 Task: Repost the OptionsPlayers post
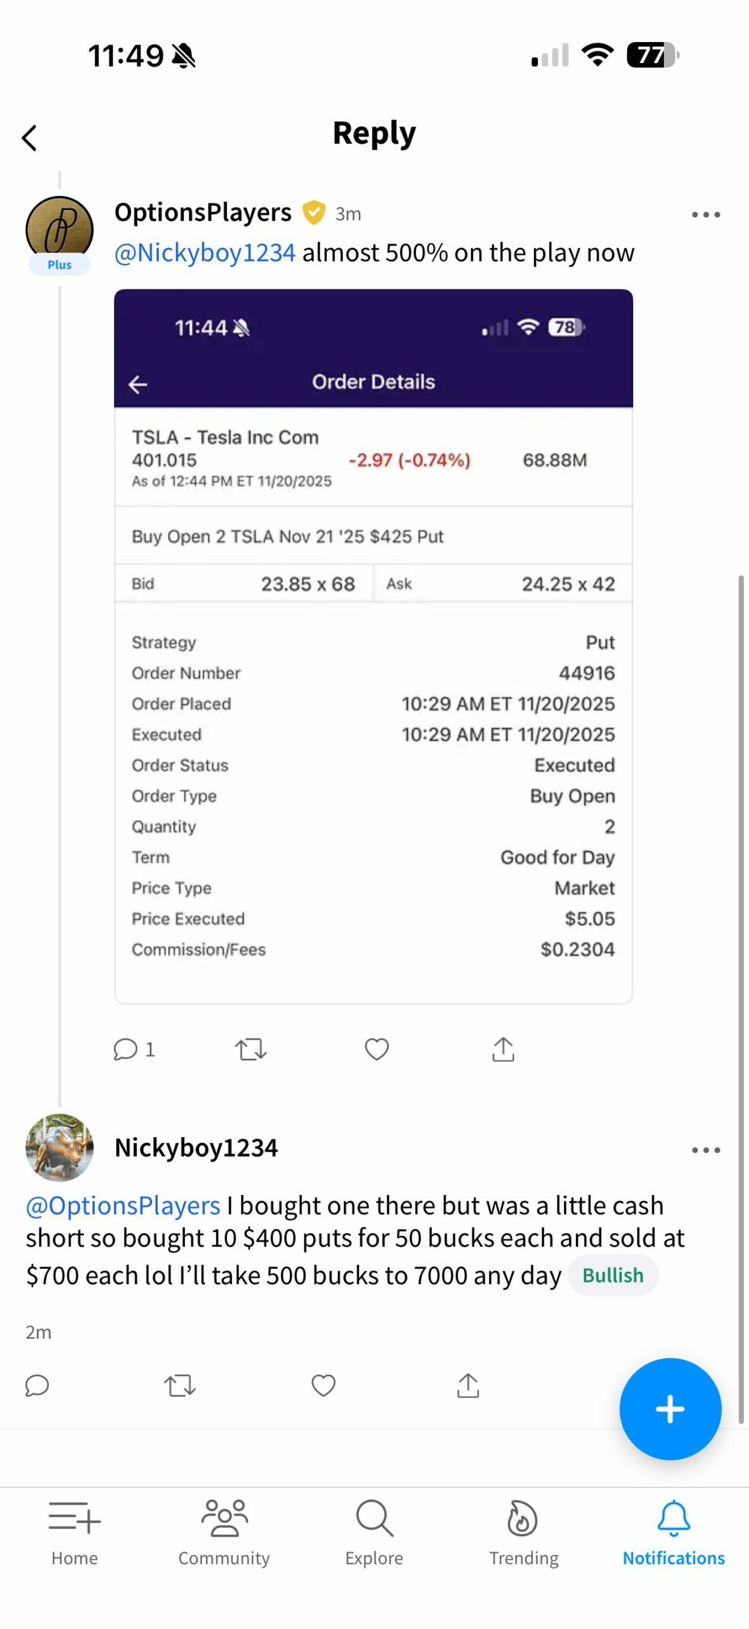(251, 1049)
